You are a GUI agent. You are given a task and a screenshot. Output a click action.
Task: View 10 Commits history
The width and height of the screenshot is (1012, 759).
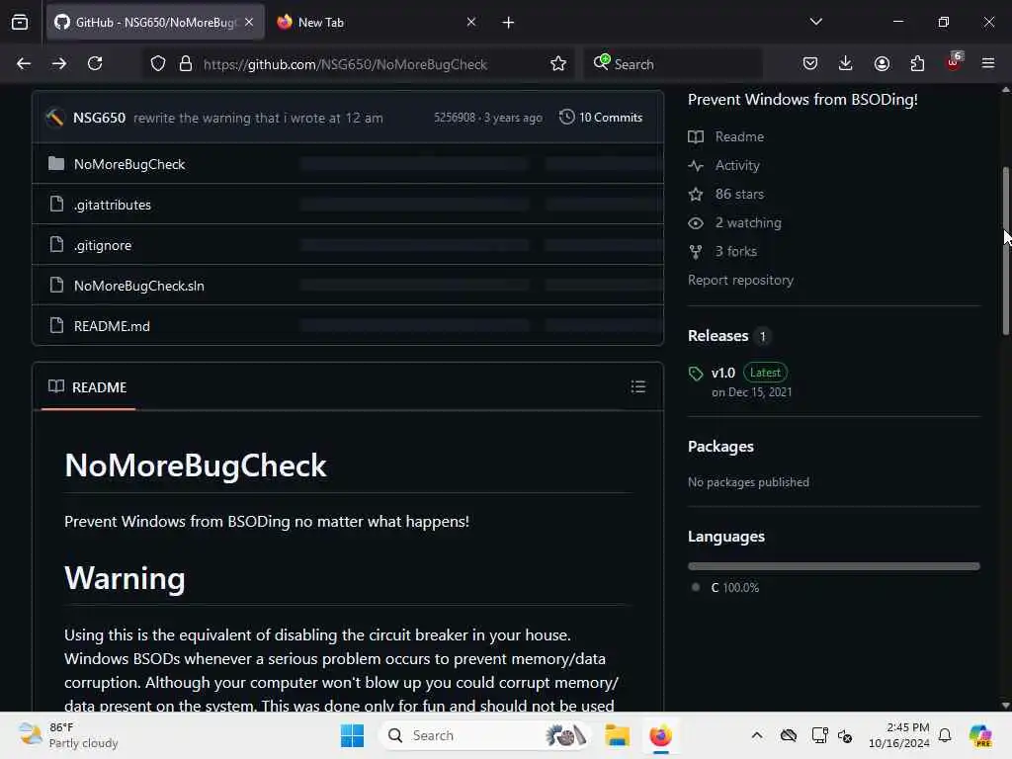(x=601, y=118)
